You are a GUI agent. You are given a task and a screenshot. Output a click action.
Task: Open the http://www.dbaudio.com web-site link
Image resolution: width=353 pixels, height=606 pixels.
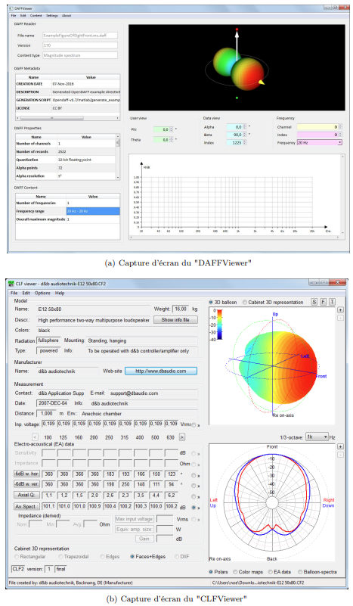point(161,371)
